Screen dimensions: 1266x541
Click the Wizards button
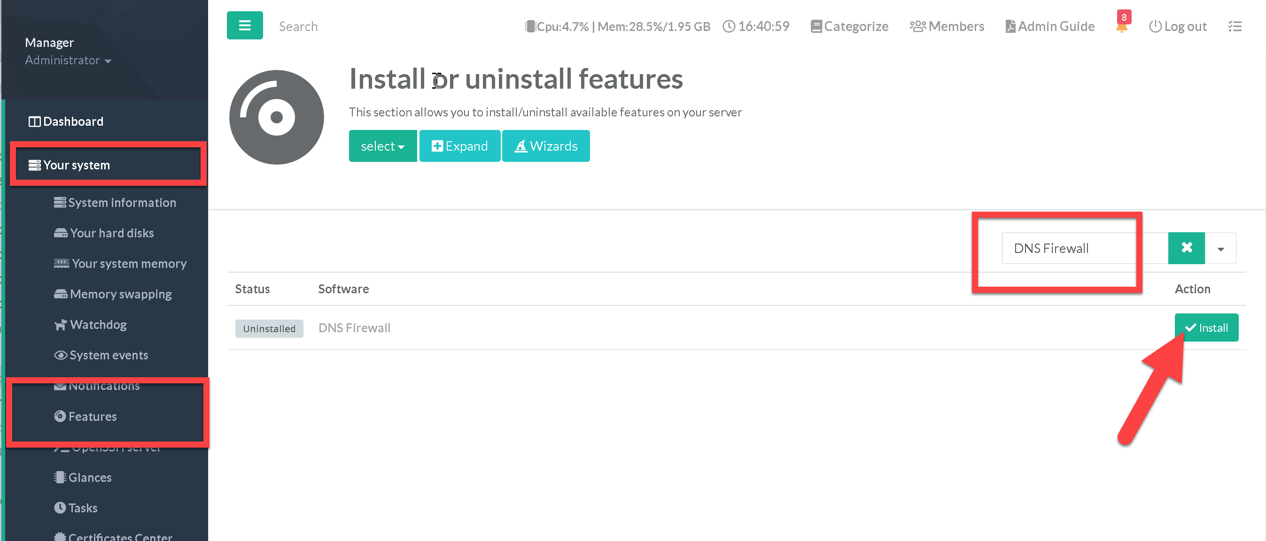[545, 146]
